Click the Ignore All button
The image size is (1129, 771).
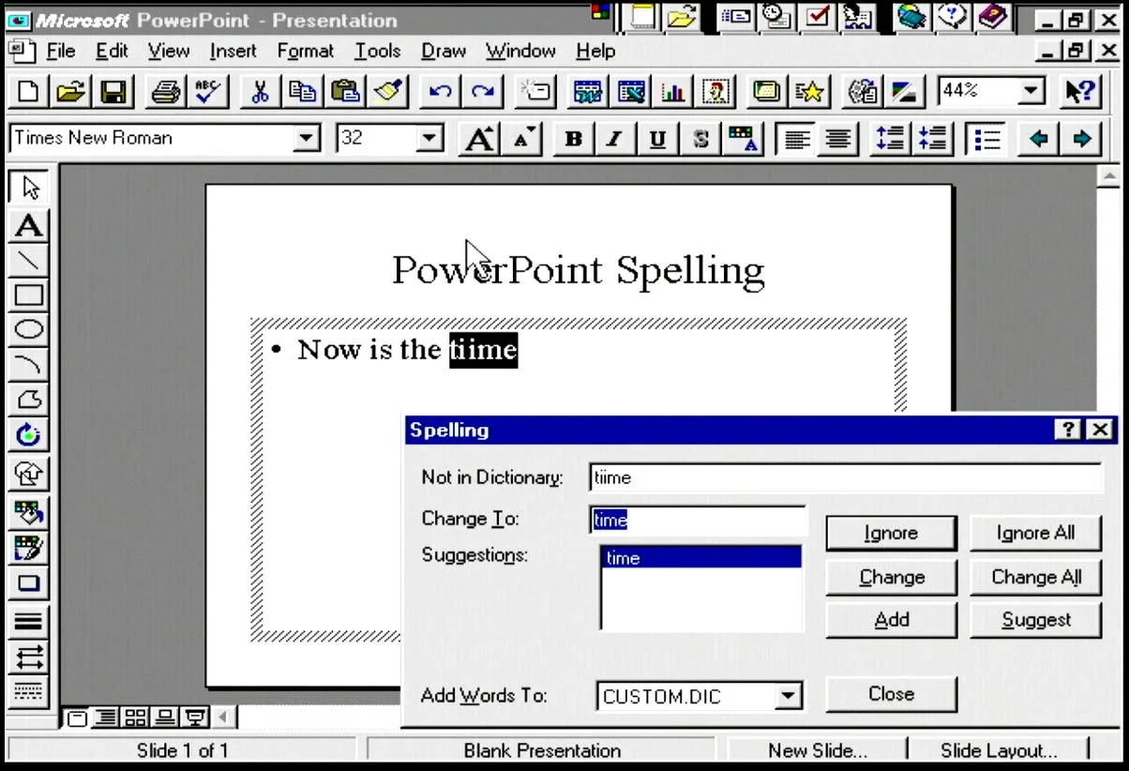(x=1035, y=533)
